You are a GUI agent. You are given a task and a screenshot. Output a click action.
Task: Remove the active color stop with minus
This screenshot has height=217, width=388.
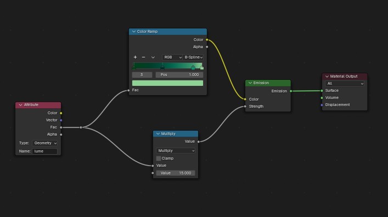[x=144, y=57]
